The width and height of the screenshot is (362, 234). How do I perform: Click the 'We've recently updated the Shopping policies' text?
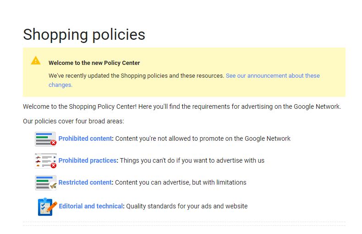coord(137,76)
